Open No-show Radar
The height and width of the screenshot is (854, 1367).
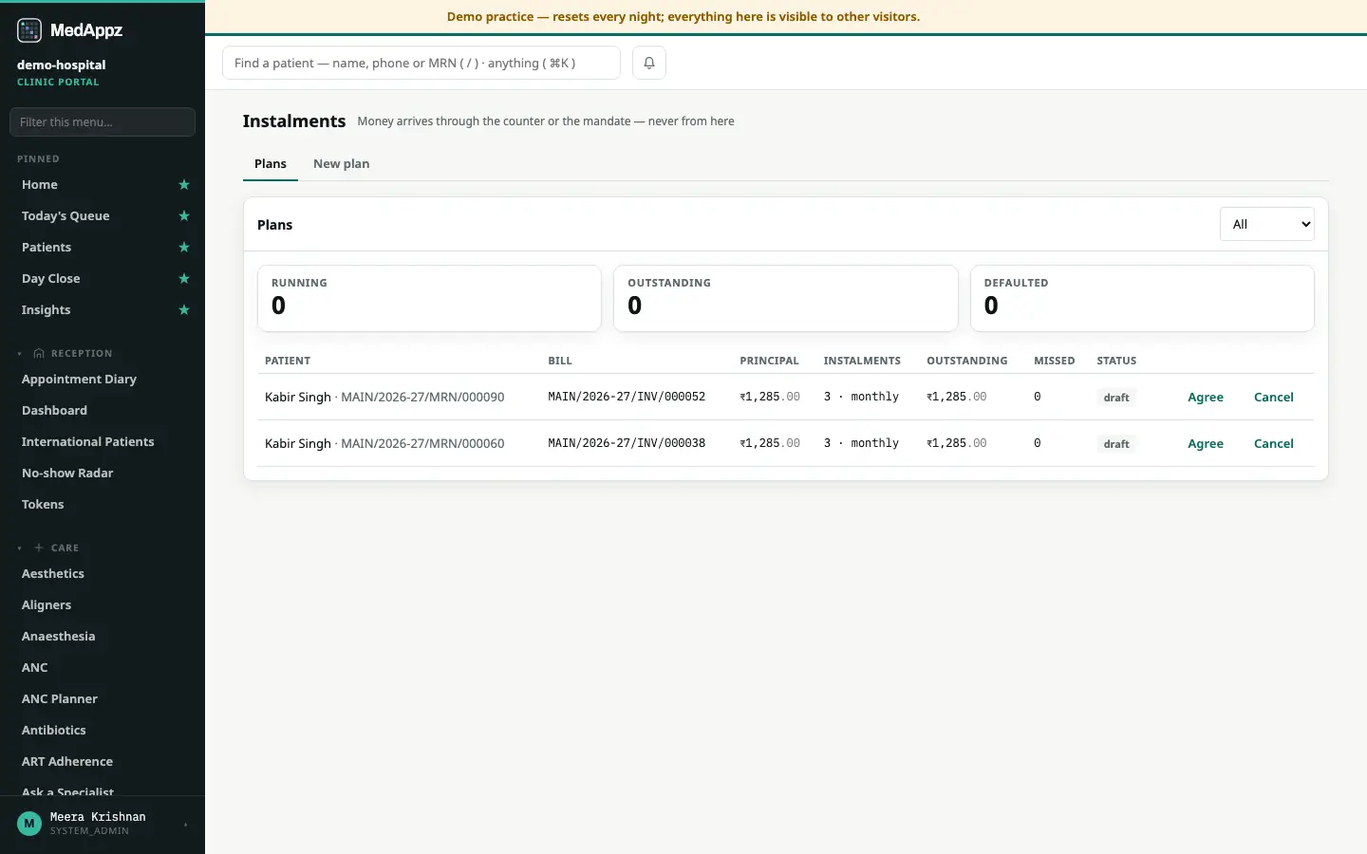pyautogui.click(x=67, y=473)
